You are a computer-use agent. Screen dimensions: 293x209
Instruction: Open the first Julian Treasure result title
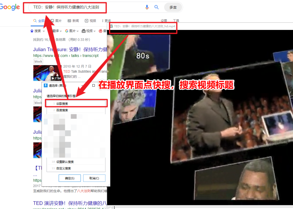70,49
